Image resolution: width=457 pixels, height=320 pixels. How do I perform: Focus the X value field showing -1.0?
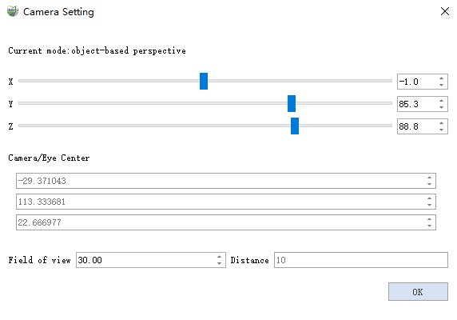pyautogui.click(x=417, y=82)
